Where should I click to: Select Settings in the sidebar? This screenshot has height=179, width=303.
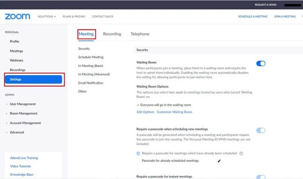pyautogui.click(x=34, y=79)
